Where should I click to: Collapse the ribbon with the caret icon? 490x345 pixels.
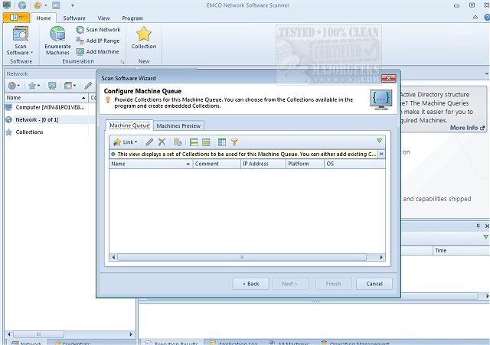tap(475, 18)
